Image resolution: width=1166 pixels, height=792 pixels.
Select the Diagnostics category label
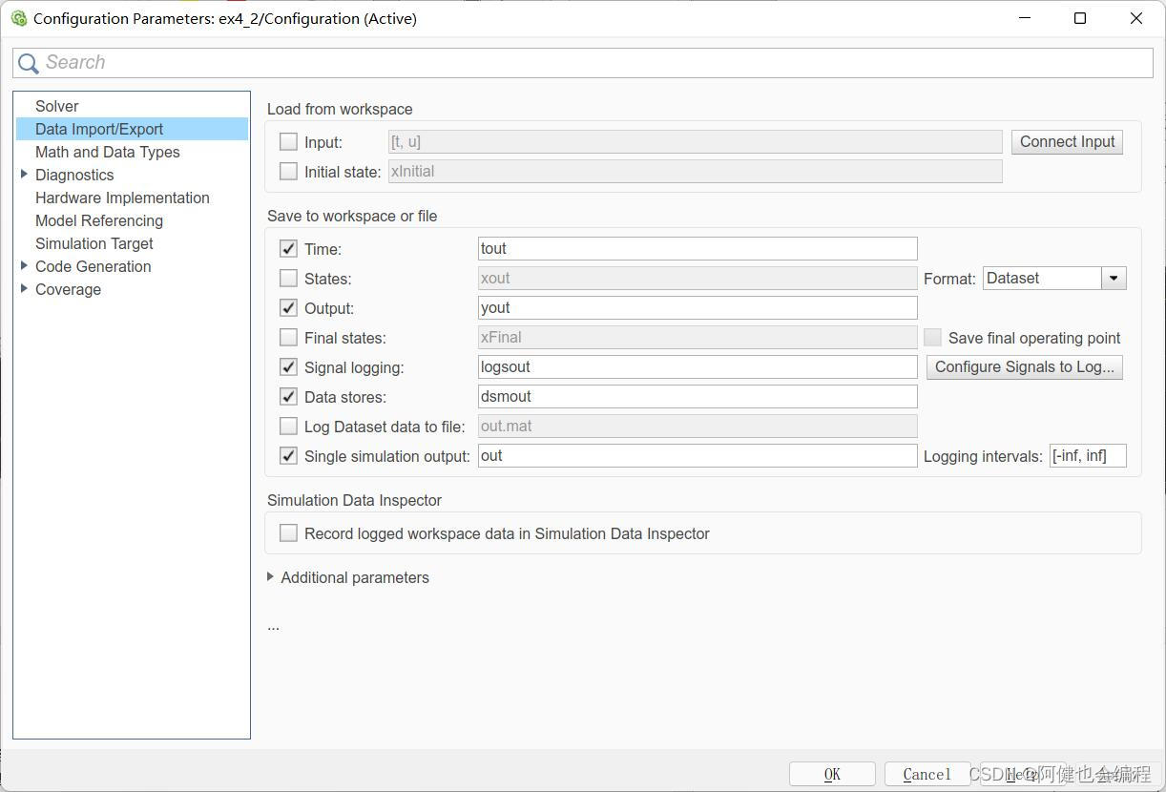(74, 175)
